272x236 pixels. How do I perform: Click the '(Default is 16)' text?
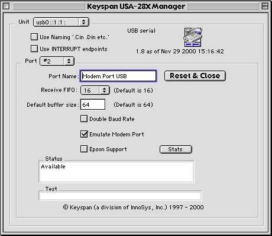click(x=133, y=91)
